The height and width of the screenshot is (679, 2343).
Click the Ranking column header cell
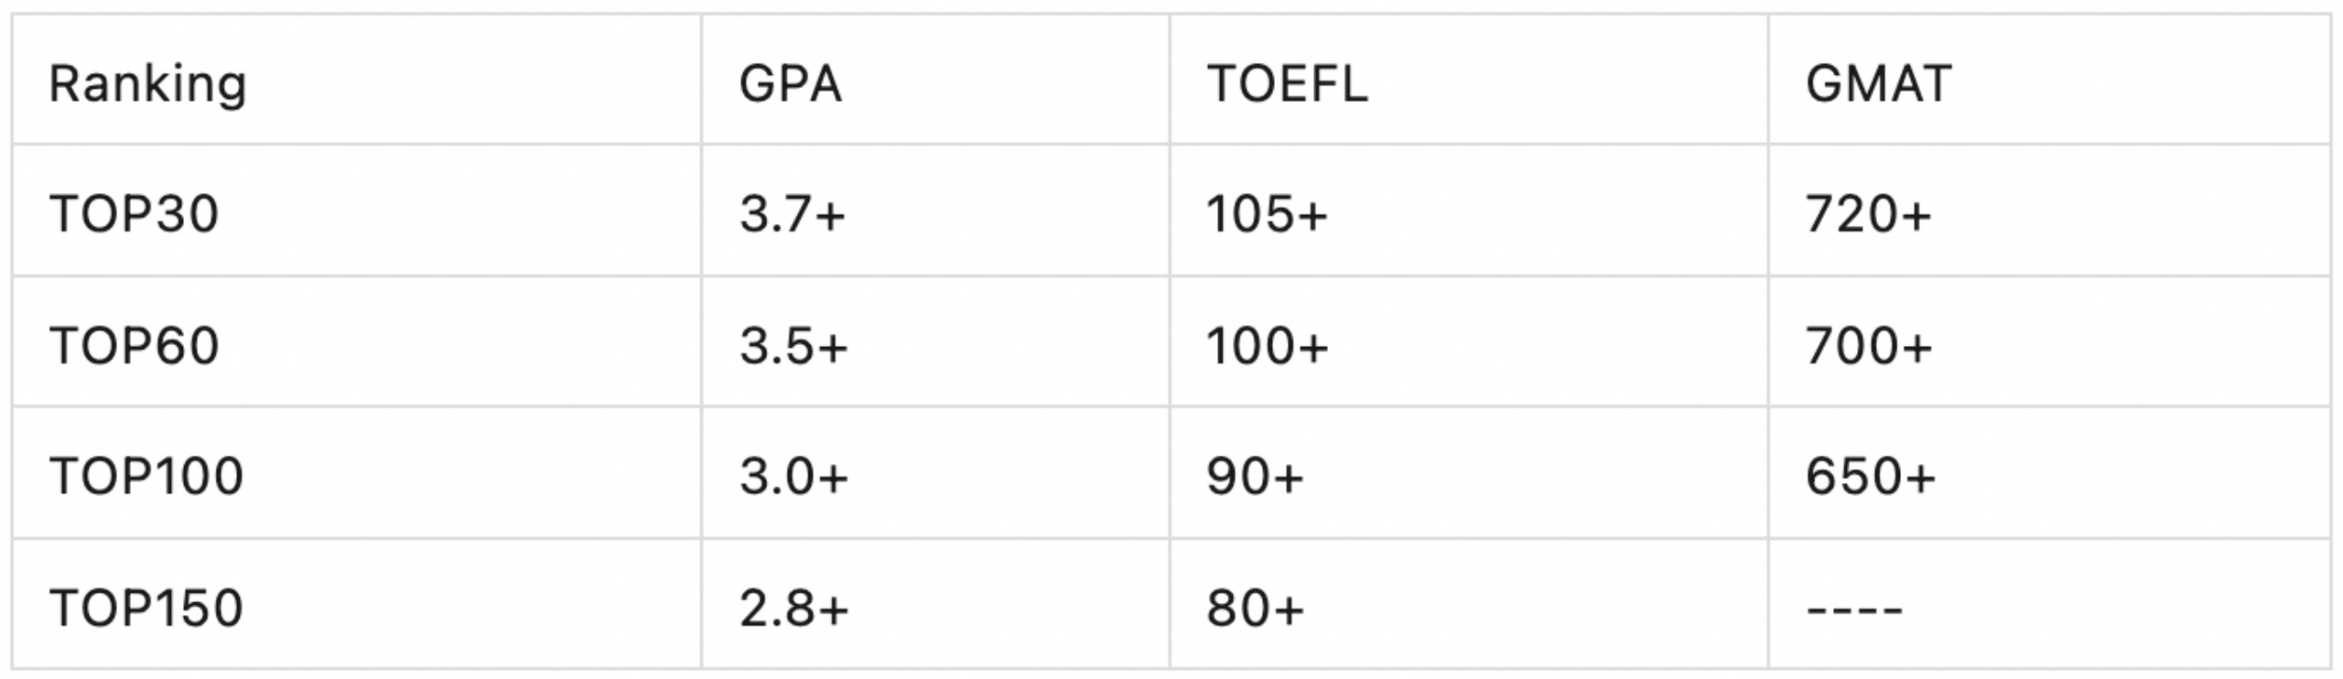357,80
